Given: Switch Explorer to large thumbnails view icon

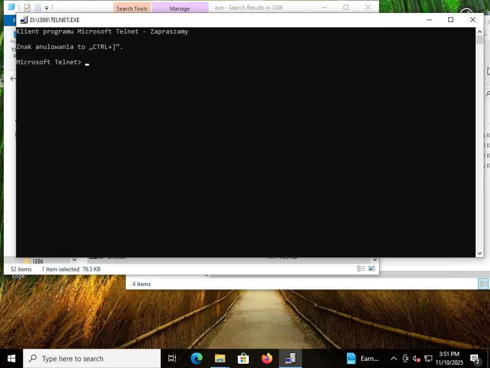Looking at the screenshot, I should point(372,269).
